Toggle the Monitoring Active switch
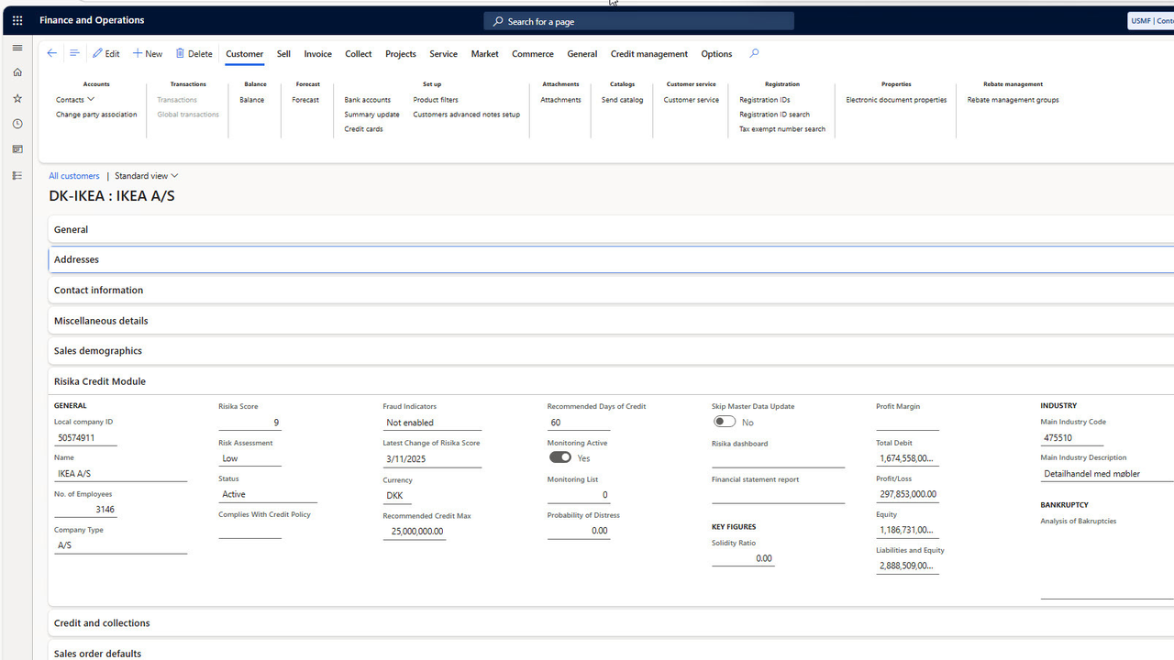 coord(560,457)
